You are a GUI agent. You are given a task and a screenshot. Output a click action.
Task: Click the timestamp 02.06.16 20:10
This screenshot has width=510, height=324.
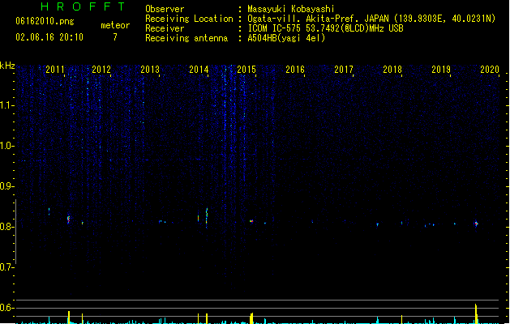click(x=49, y=37)
